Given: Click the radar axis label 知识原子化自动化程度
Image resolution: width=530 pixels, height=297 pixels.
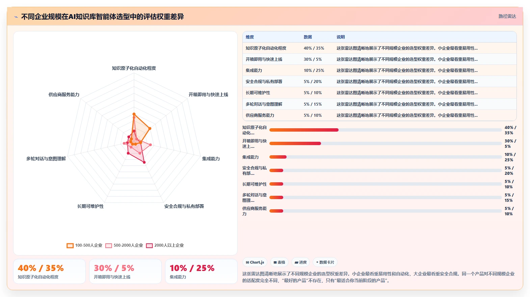Looking at the screenshot, I should pyautogui.click(x=134, y=68).
